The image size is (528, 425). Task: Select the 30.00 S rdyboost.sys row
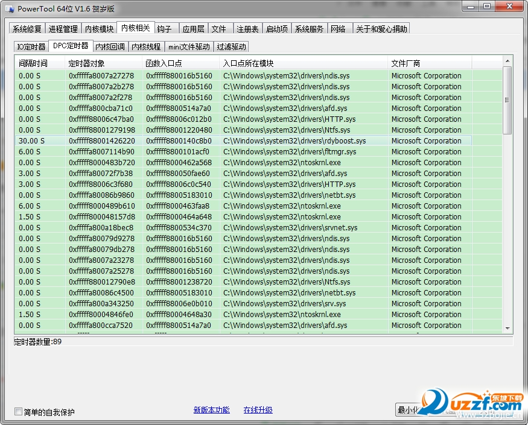tap(243, 140)
